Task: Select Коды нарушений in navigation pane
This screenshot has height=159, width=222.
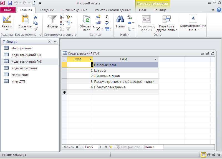Action: click(x=30, y=68)
